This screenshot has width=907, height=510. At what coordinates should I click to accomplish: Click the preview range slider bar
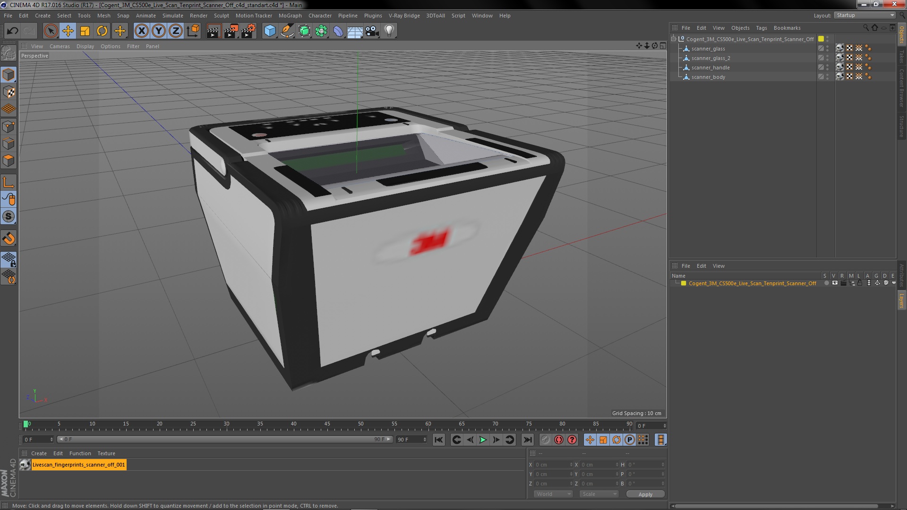pyautogui.click(x=225, y=439)
